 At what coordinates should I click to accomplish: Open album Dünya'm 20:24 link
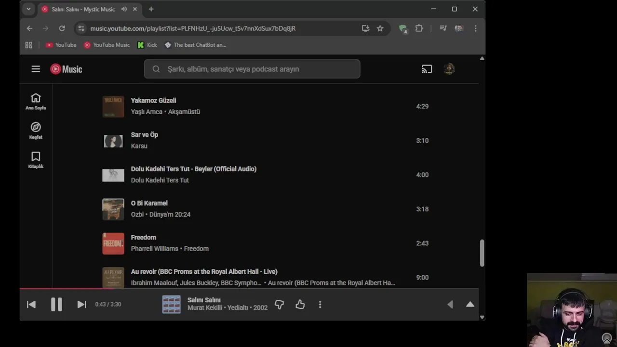click(170, 214)
